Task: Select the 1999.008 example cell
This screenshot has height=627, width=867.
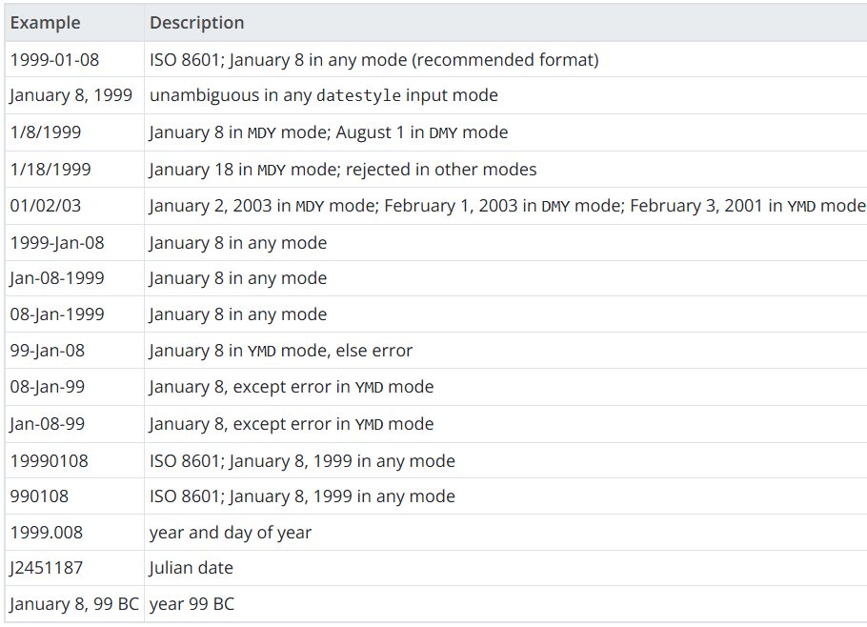Action: (x=46, y=533)
